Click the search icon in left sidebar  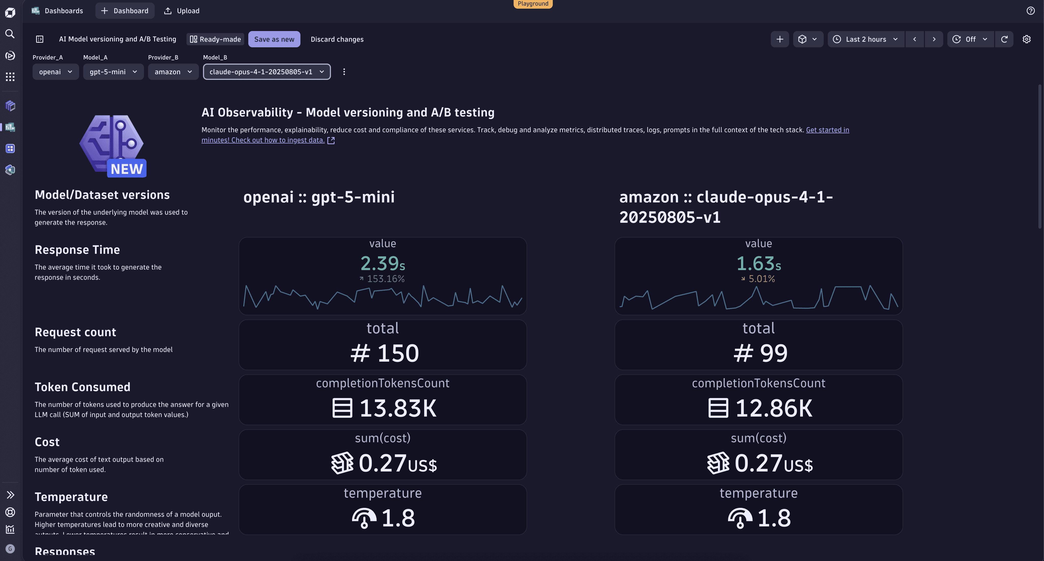tap(10, 34)
